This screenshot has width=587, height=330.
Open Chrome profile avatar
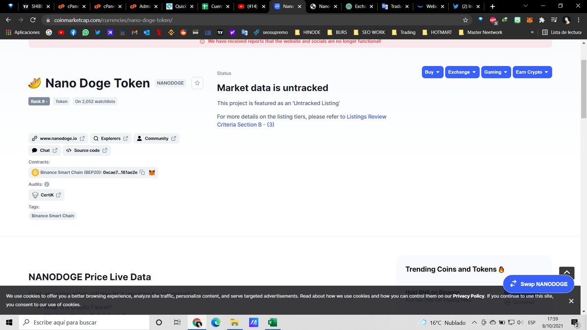(566, 20)
